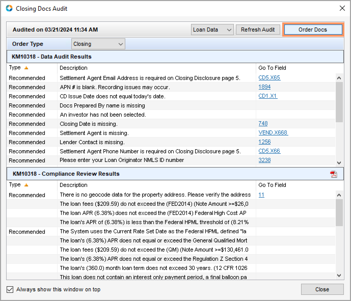The image size is (351, 301).
Task: Click the Closing Docs Audit app logo
Action: tap(9, 8)
